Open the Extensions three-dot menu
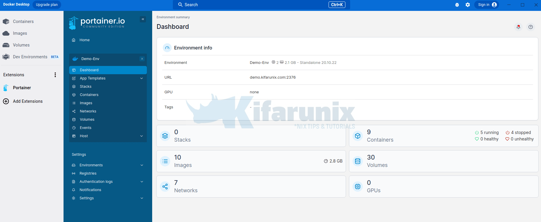The height and width of the screenshot is (222, 541). pyautogui.click(x=55, y=75)
